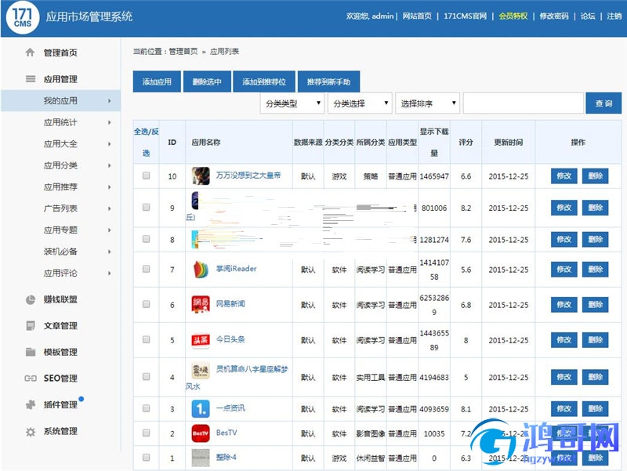Expand the 应用推荐 submenu arrow
This screenshot has width=627, height=471.
coord(109,187)
